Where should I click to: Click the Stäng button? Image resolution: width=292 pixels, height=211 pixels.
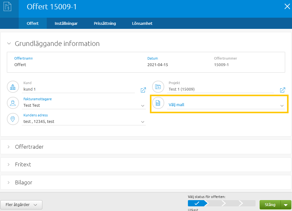(x=270, y=205)
